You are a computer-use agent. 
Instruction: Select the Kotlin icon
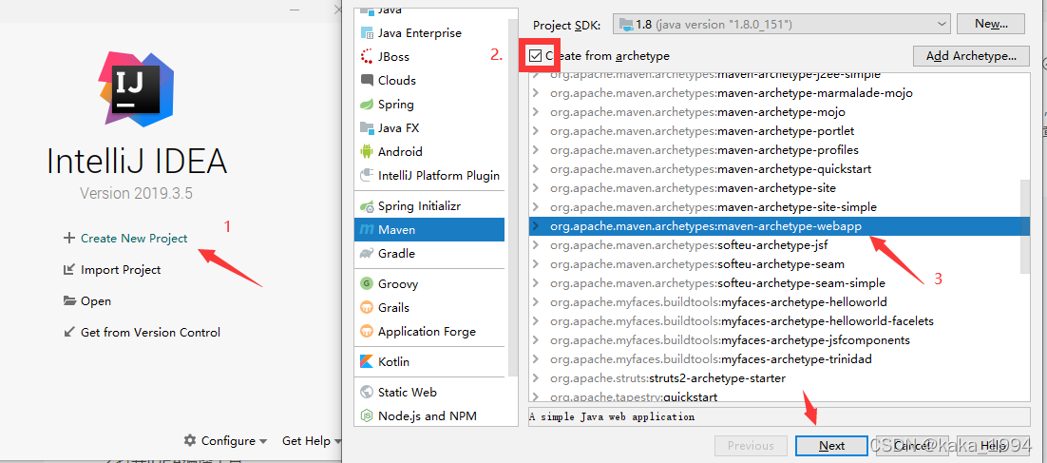(367, 362)
